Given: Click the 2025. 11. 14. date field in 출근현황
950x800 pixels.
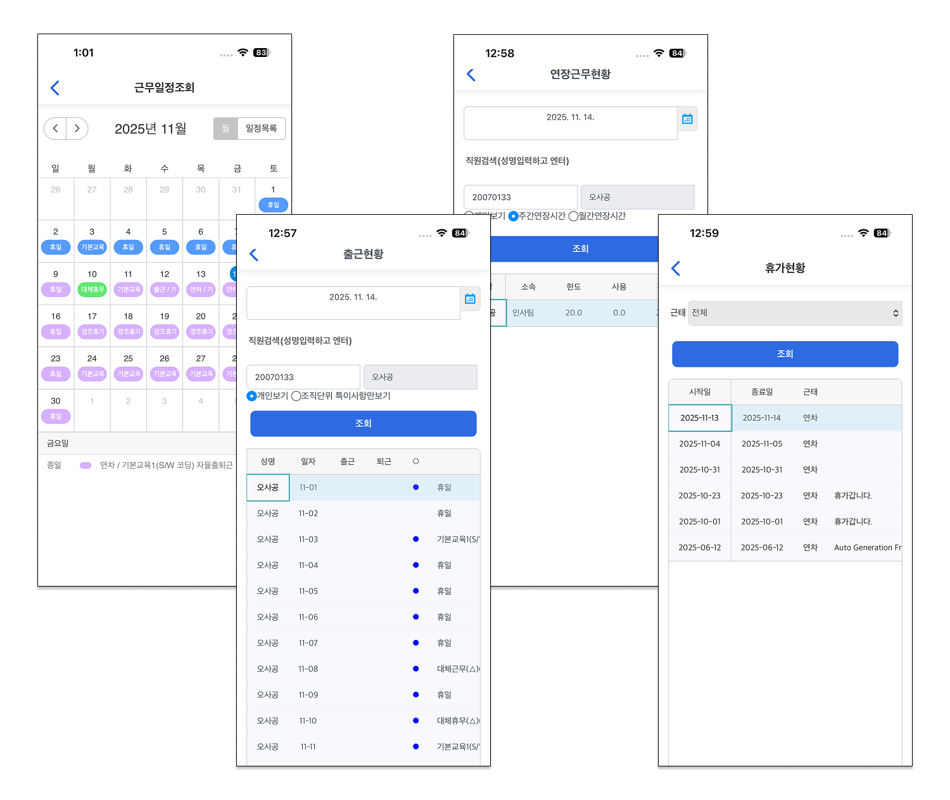Looking at the screenshot, I should pos(353,303).
